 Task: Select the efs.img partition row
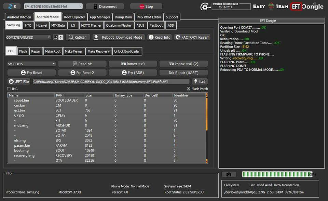(x=107, y=140)
